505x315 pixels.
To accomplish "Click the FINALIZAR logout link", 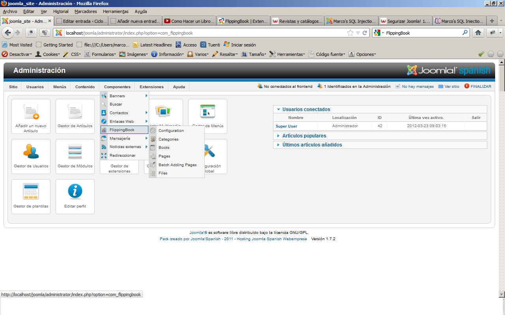I will point(480,87).
